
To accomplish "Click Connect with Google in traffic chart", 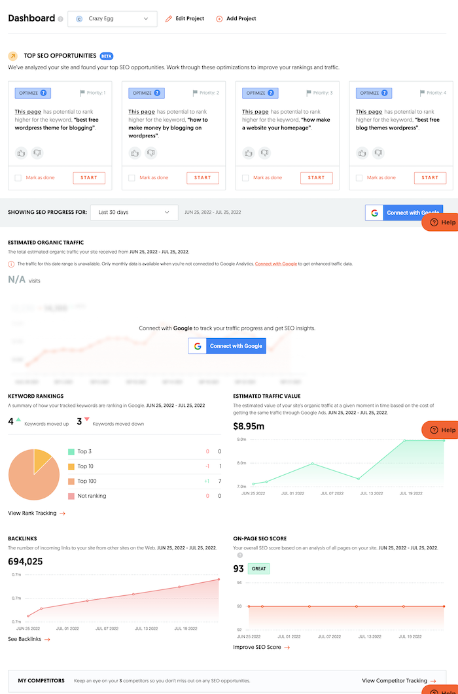I will tap(227, 346).
